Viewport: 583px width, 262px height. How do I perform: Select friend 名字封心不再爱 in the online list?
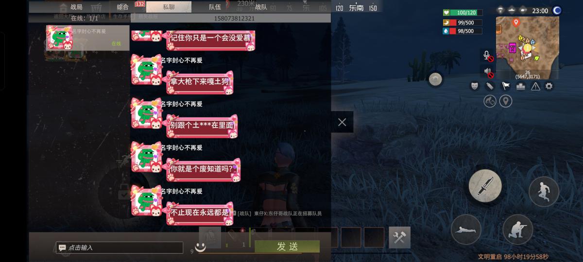pyautogui.click(x=87, y=38)
